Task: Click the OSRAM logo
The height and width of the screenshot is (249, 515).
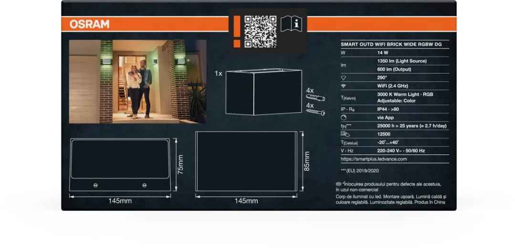Action: [x=89, y=24]
